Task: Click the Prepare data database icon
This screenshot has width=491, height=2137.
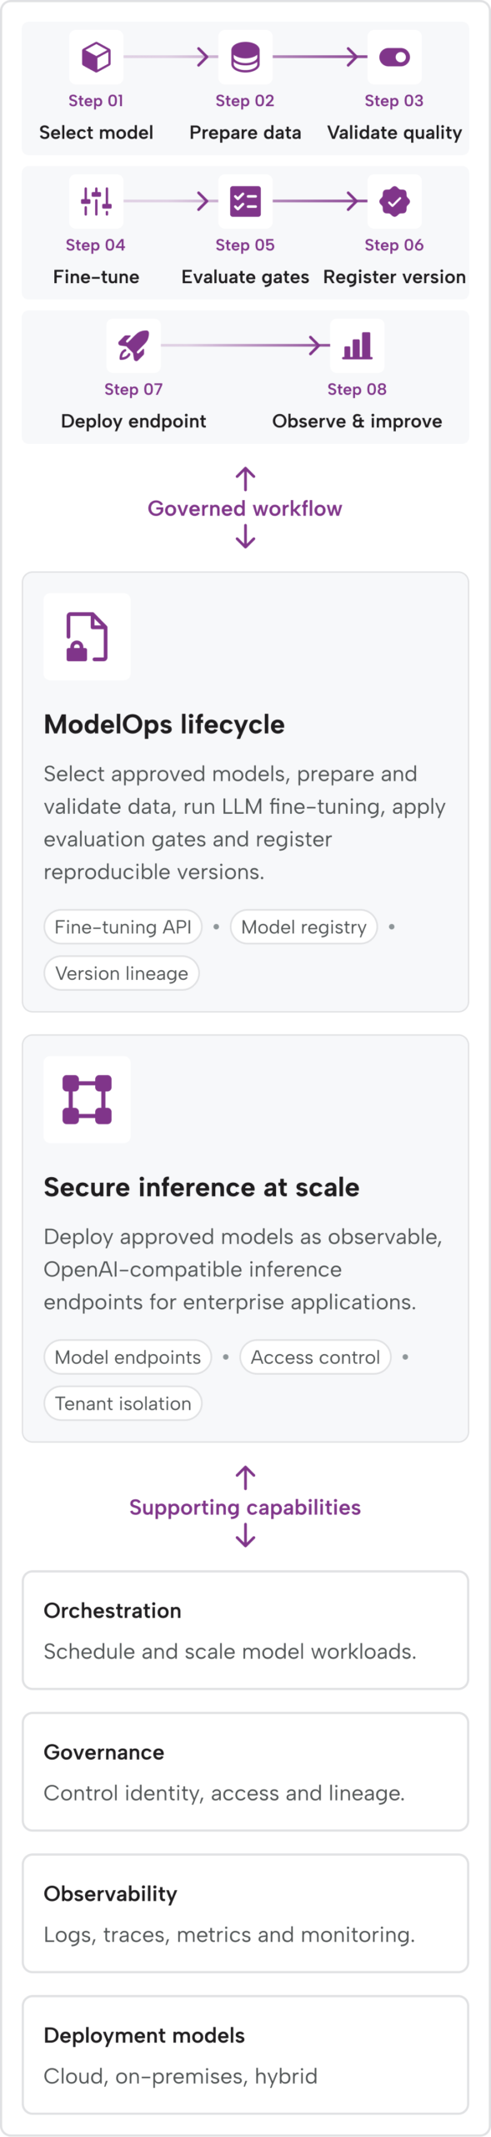Action: (x=245, y=58)
